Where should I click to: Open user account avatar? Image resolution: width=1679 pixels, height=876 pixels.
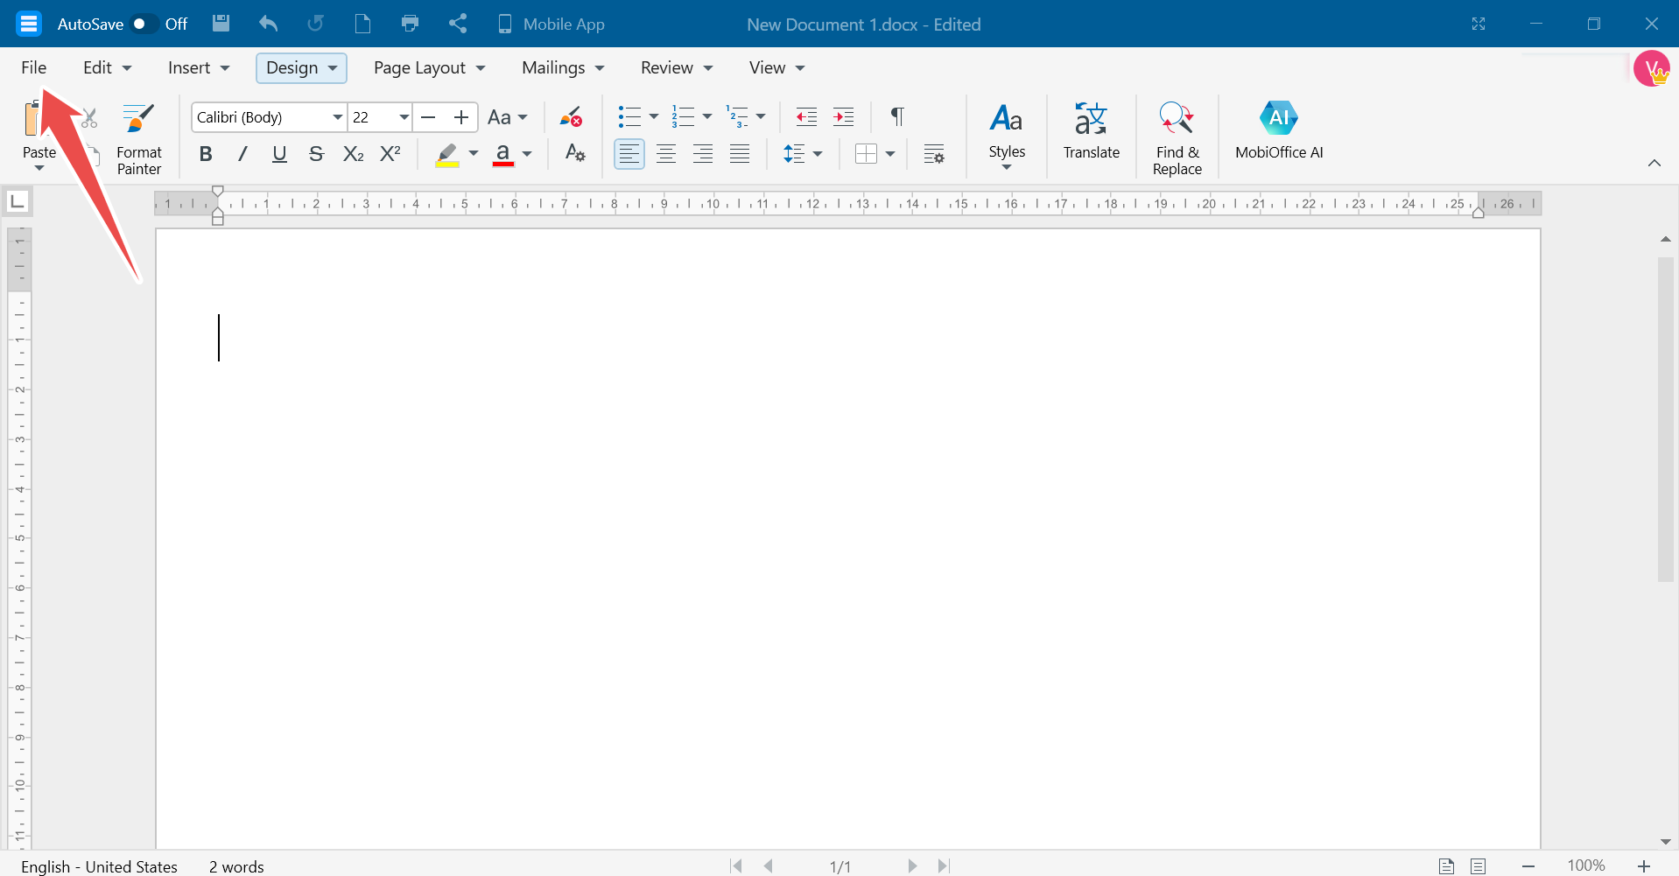pyautogui.click(x=1651, y=68)
